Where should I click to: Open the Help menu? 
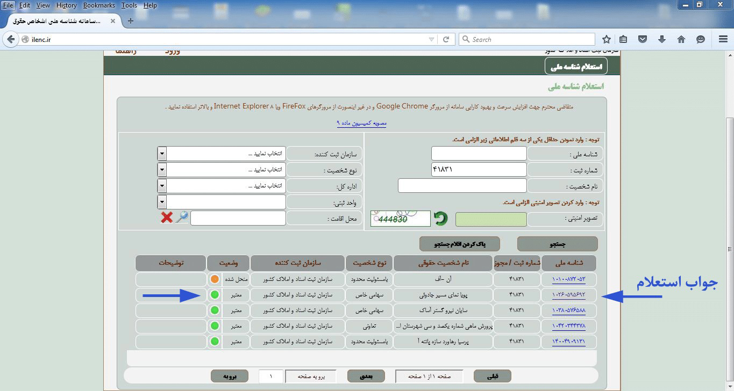coord(151,5)
